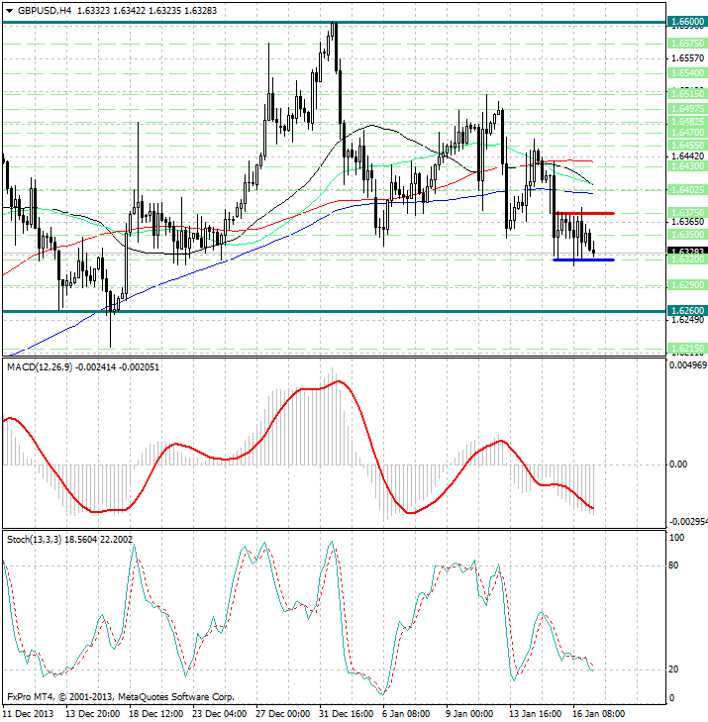Click the MACD zero level label 0.00
Viewport: 708px width, 722px height.
(x=678, y=464)
